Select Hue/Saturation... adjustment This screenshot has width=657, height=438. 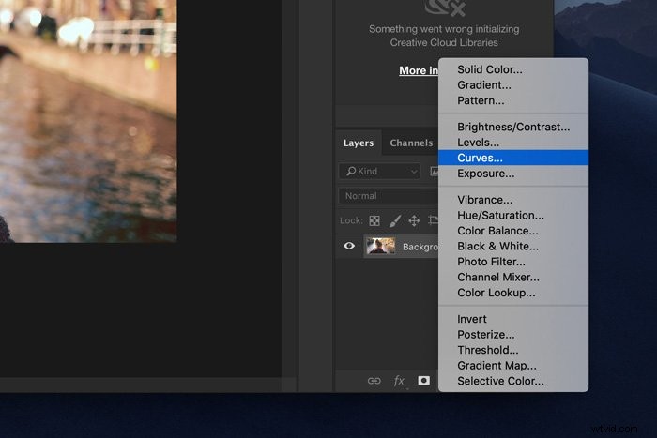[512, 215]
